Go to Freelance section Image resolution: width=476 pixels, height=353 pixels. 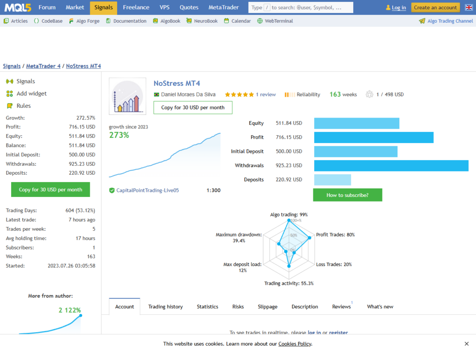[x=136, y=7]
